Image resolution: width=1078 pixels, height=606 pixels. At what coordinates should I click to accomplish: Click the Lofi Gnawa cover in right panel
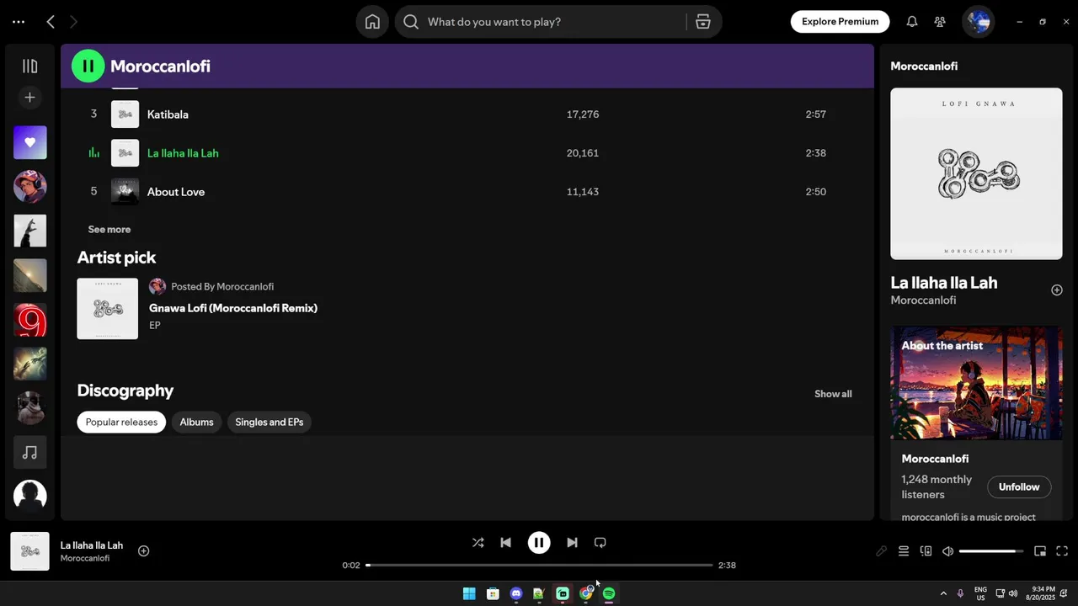(976, 173)
